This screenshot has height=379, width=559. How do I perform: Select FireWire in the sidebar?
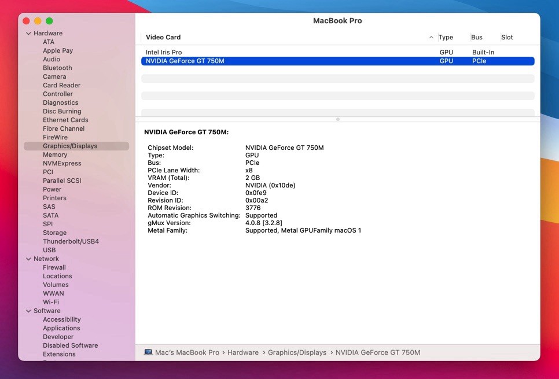pyautogui.click(x=55, y=137)
